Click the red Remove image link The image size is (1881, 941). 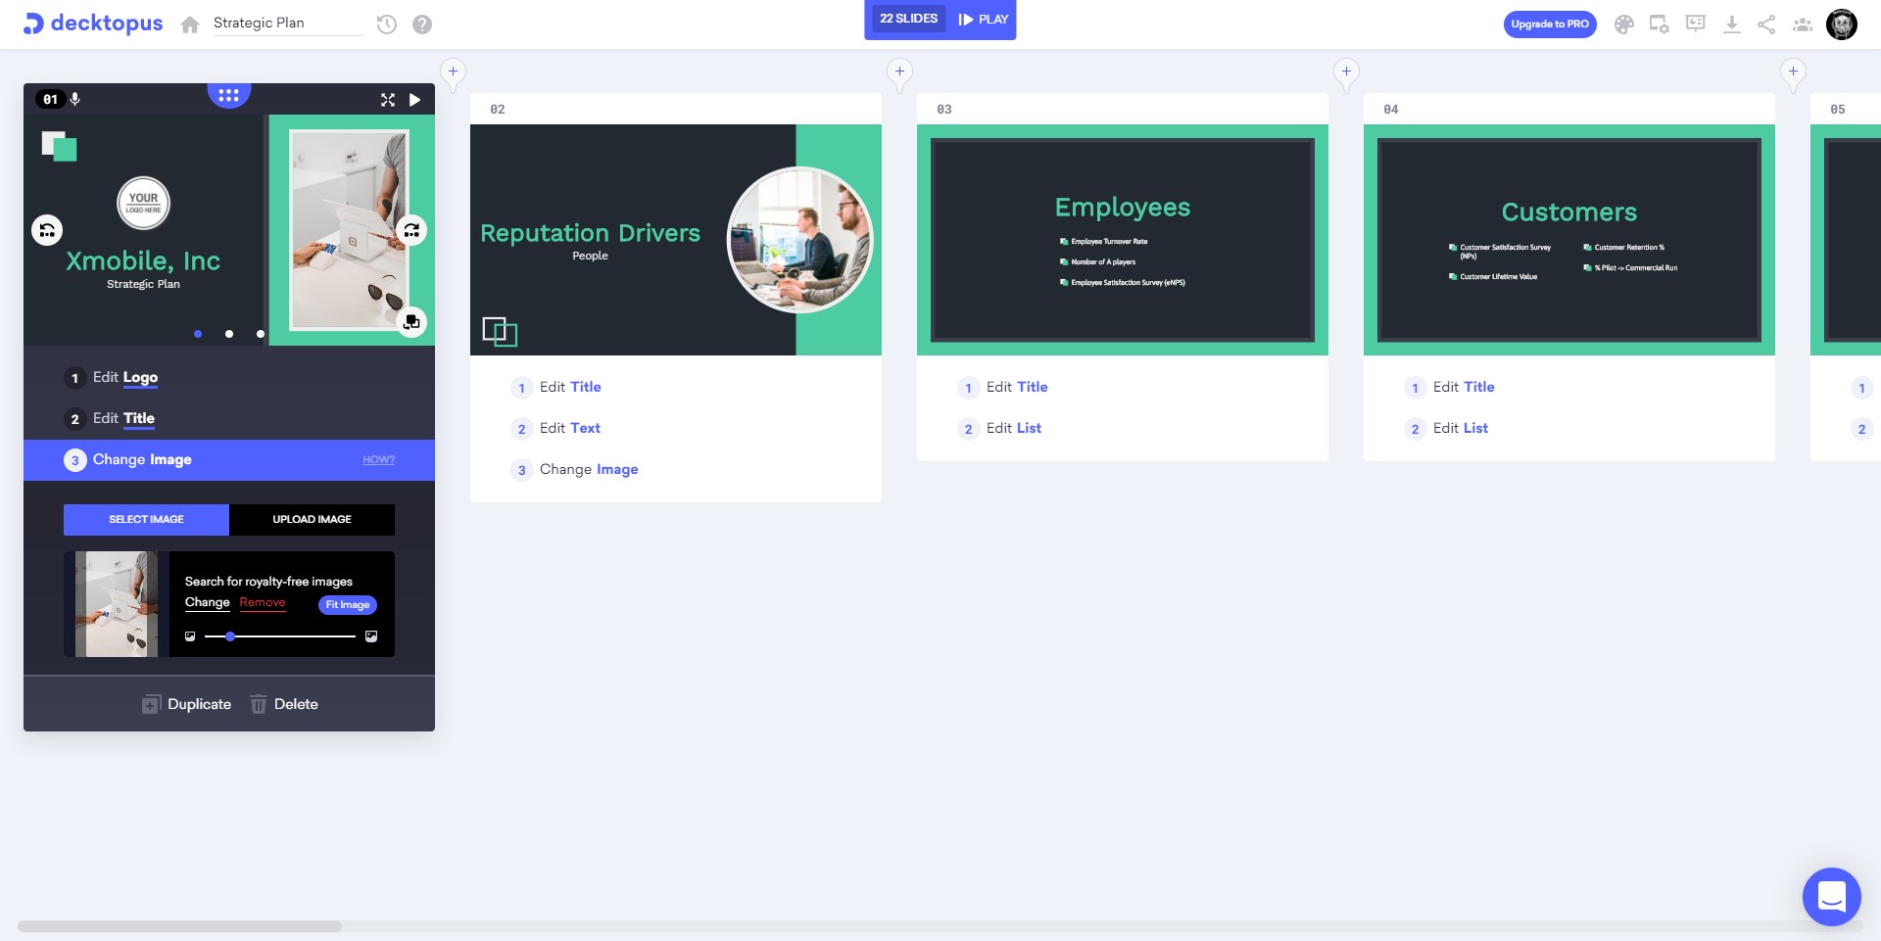coord(263,603)
